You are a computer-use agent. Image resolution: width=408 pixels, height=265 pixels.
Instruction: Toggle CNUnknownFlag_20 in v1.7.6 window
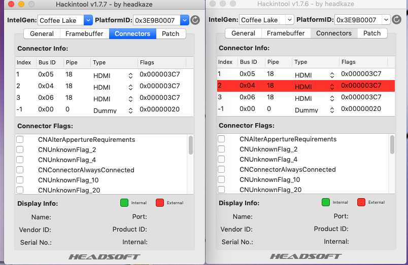221,190
